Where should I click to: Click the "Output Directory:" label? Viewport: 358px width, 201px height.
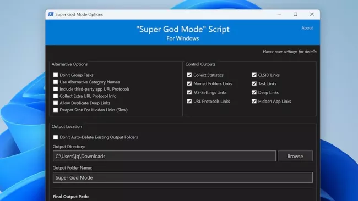(69, 147)
